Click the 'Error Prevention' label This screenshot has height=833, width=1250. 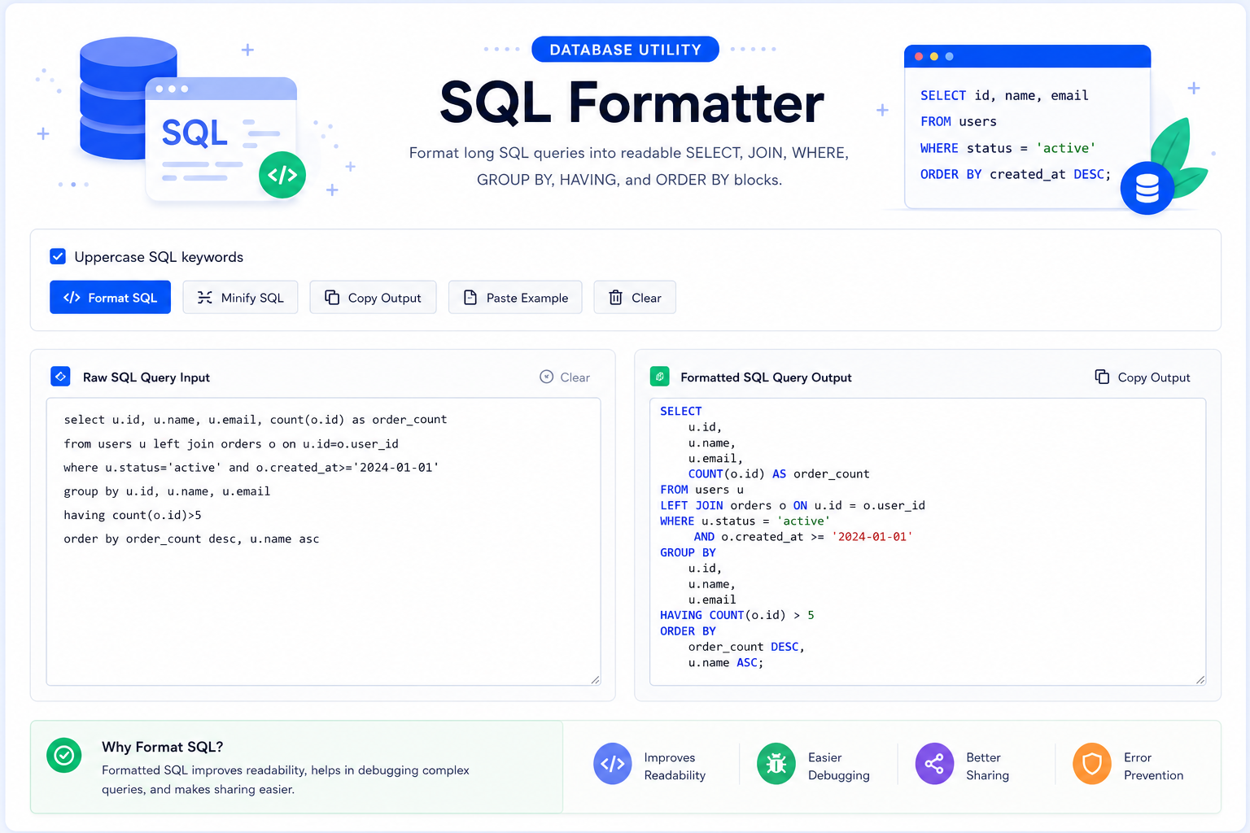coord(1153,766)
